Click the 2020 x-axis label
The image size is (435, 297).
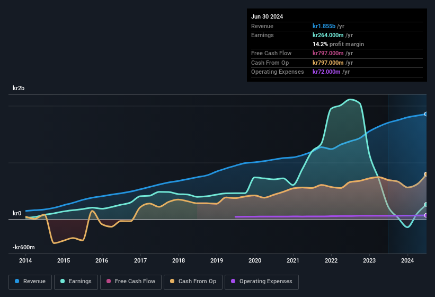pos(255,260)
